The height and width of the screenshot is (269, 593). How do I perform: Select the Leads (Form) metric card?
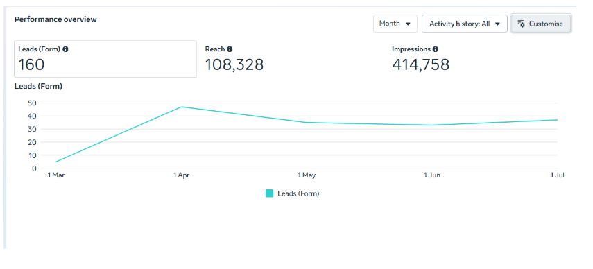(105, 59)
